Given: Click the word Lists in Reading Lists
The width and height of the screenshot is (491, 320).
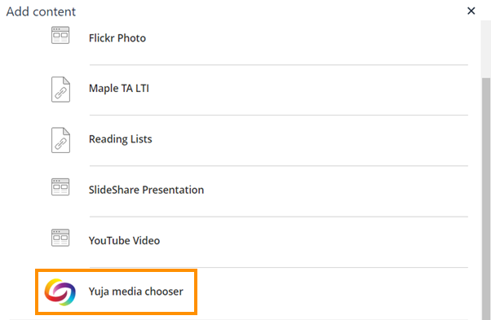Looking at the screenshot, I should tap(141, 139).
